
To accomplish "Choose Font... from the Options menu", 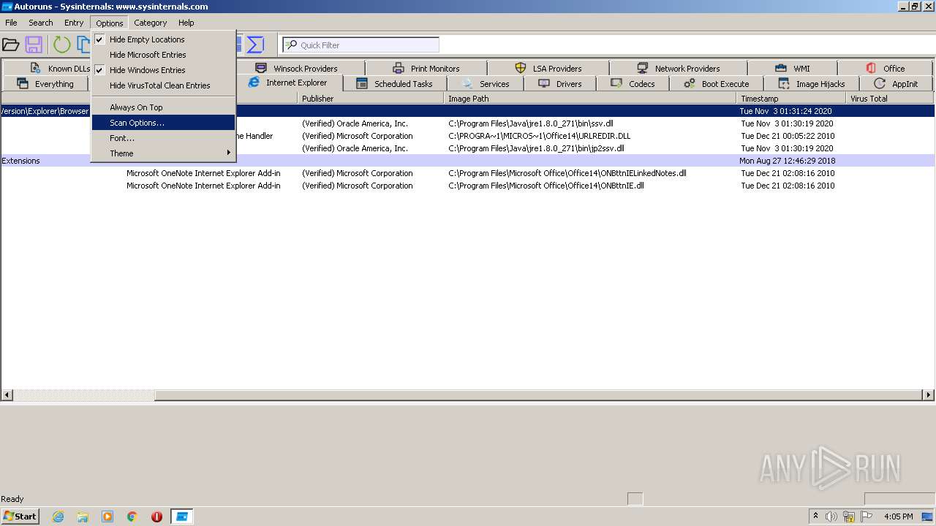I will (x=163, y=138).
